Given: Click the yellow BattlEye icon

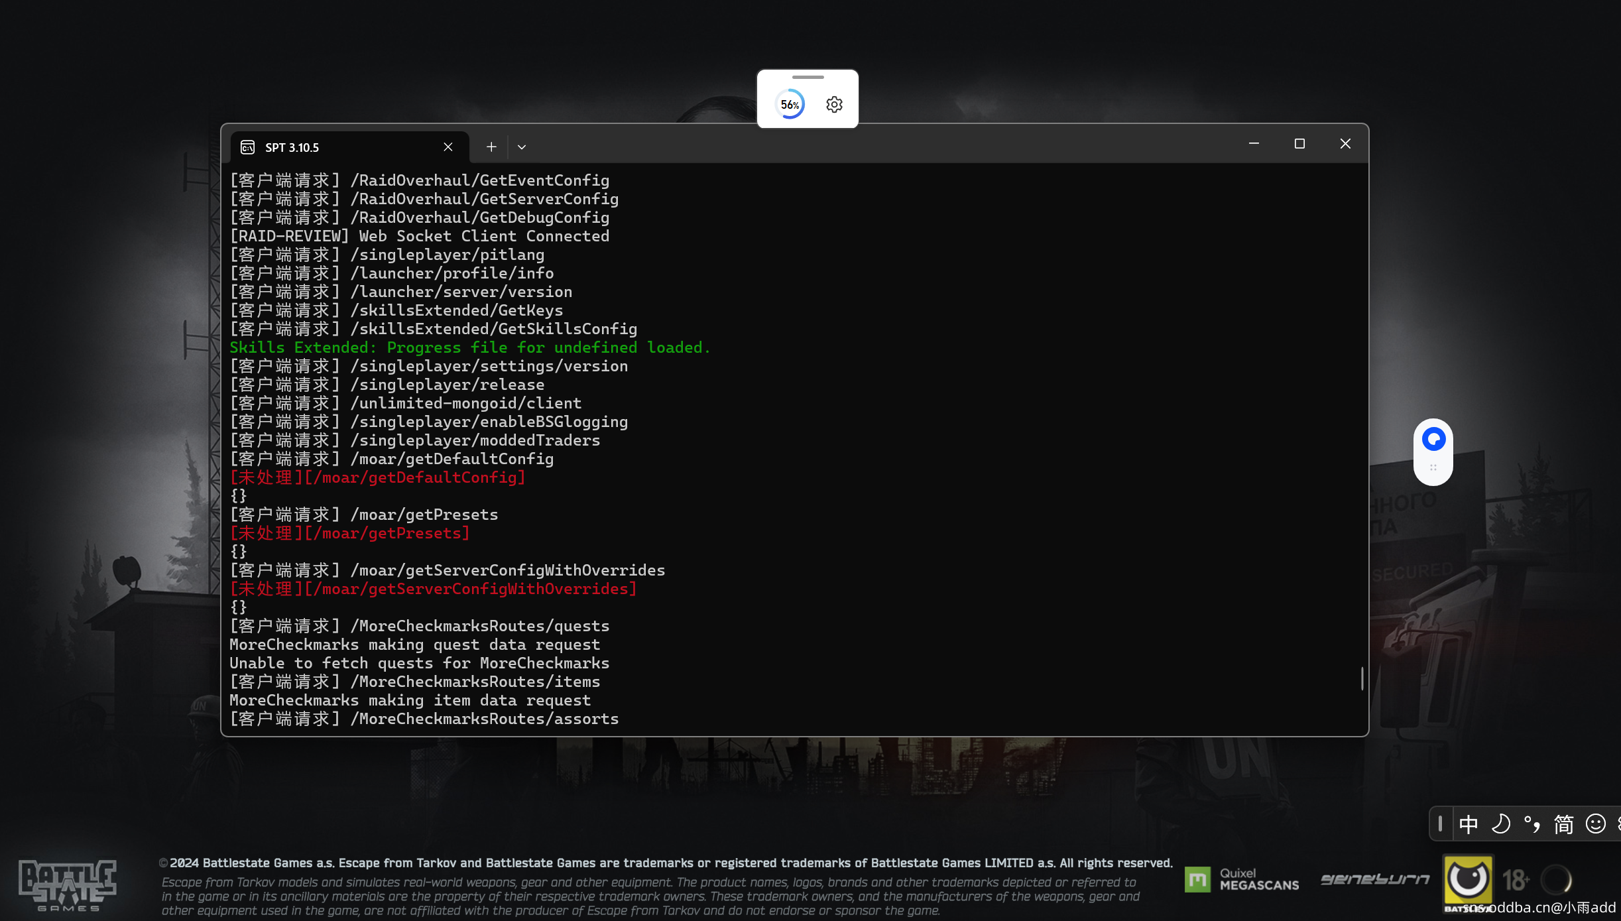Looking at the screenshot, I should (x=1468, y=879).
